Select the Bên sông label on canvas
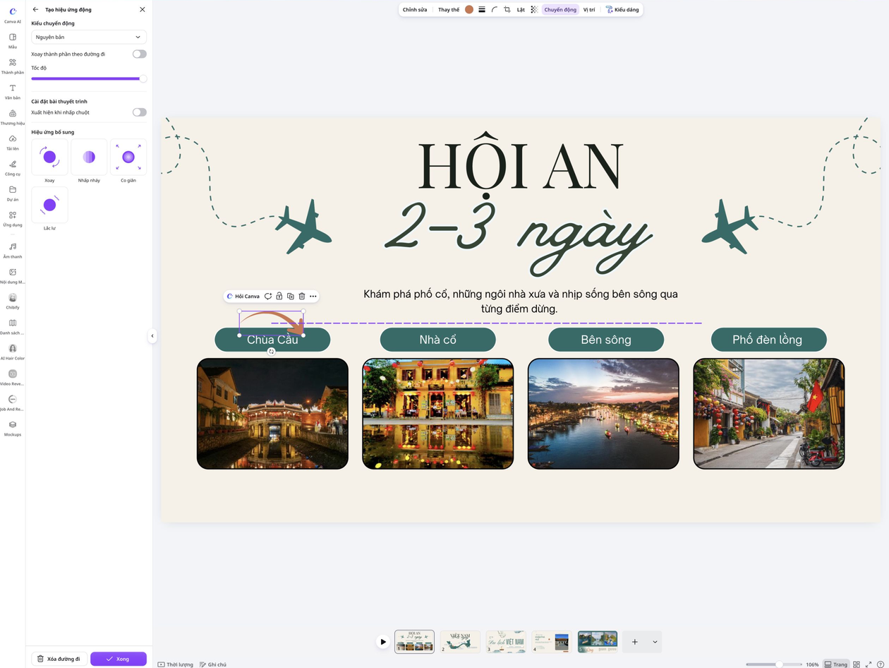The height and width of the screenshot is (668, 889). point(606,340)
